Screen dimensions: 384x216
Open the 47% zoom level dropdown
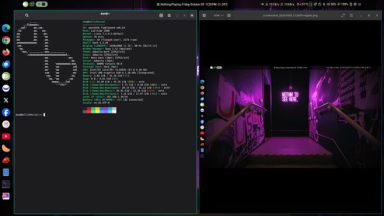click(219, 16)
